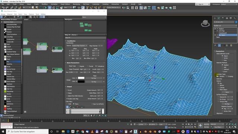Viewport: 238px width, 134px height.
Task: Select the Link tool icon
Action: (x=12, y=7)
